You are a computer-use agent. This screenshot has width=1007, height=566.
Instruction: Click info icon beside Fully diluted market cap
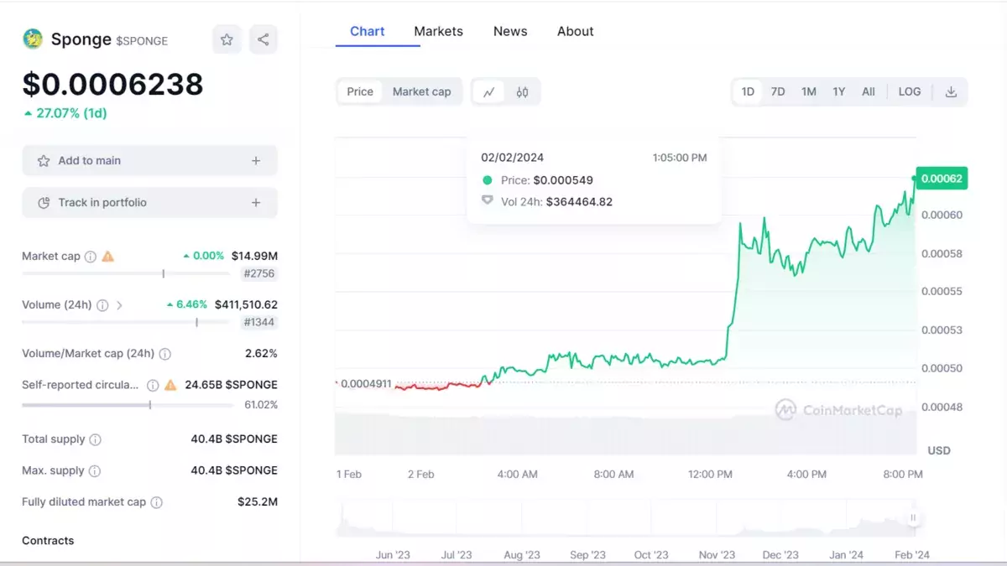(157, 502)
